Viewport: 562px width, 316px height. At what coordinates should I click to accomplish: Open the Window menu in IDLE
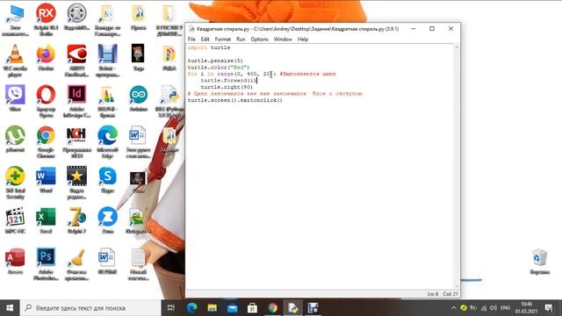[283, 39]
